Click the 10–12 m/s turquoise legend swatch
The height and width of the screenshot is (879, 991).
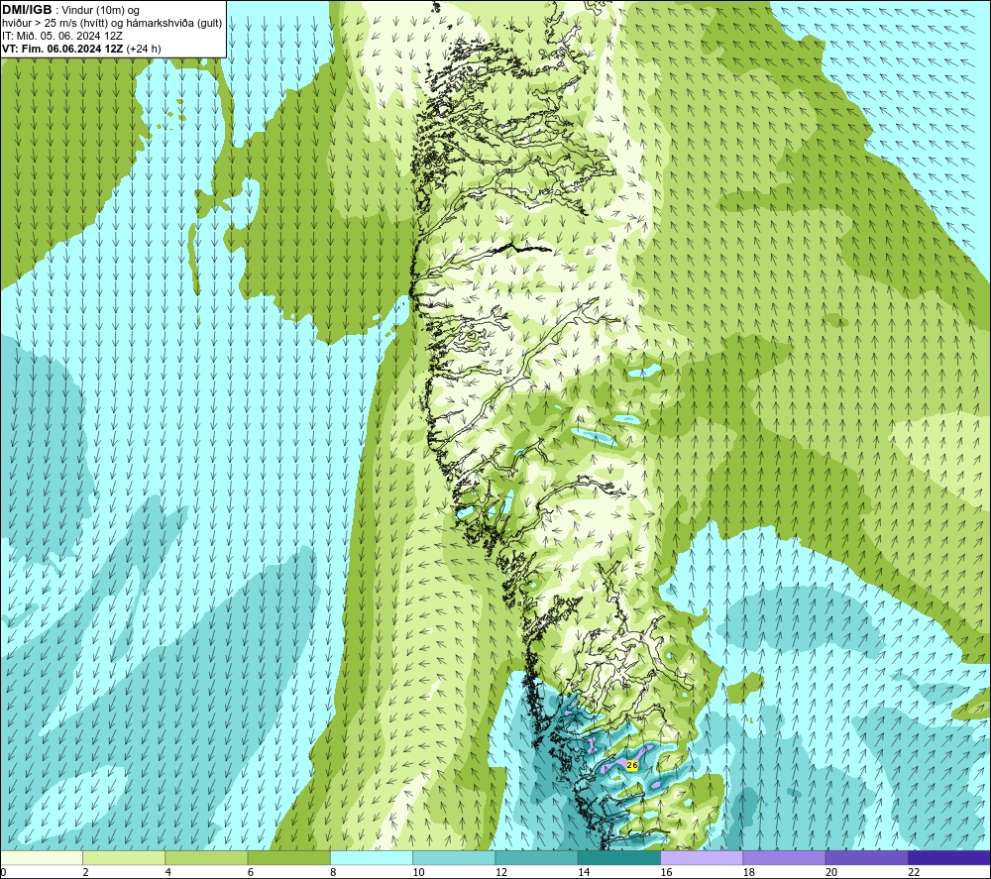[x=454, y=857]
